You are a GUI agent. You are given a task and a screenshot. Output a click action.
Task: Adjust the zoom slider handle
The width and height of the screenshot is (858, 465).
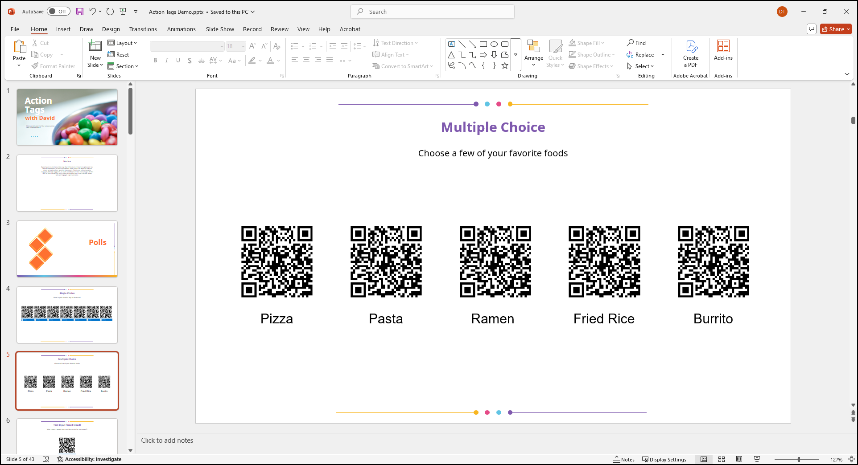(x=799, y=459)
